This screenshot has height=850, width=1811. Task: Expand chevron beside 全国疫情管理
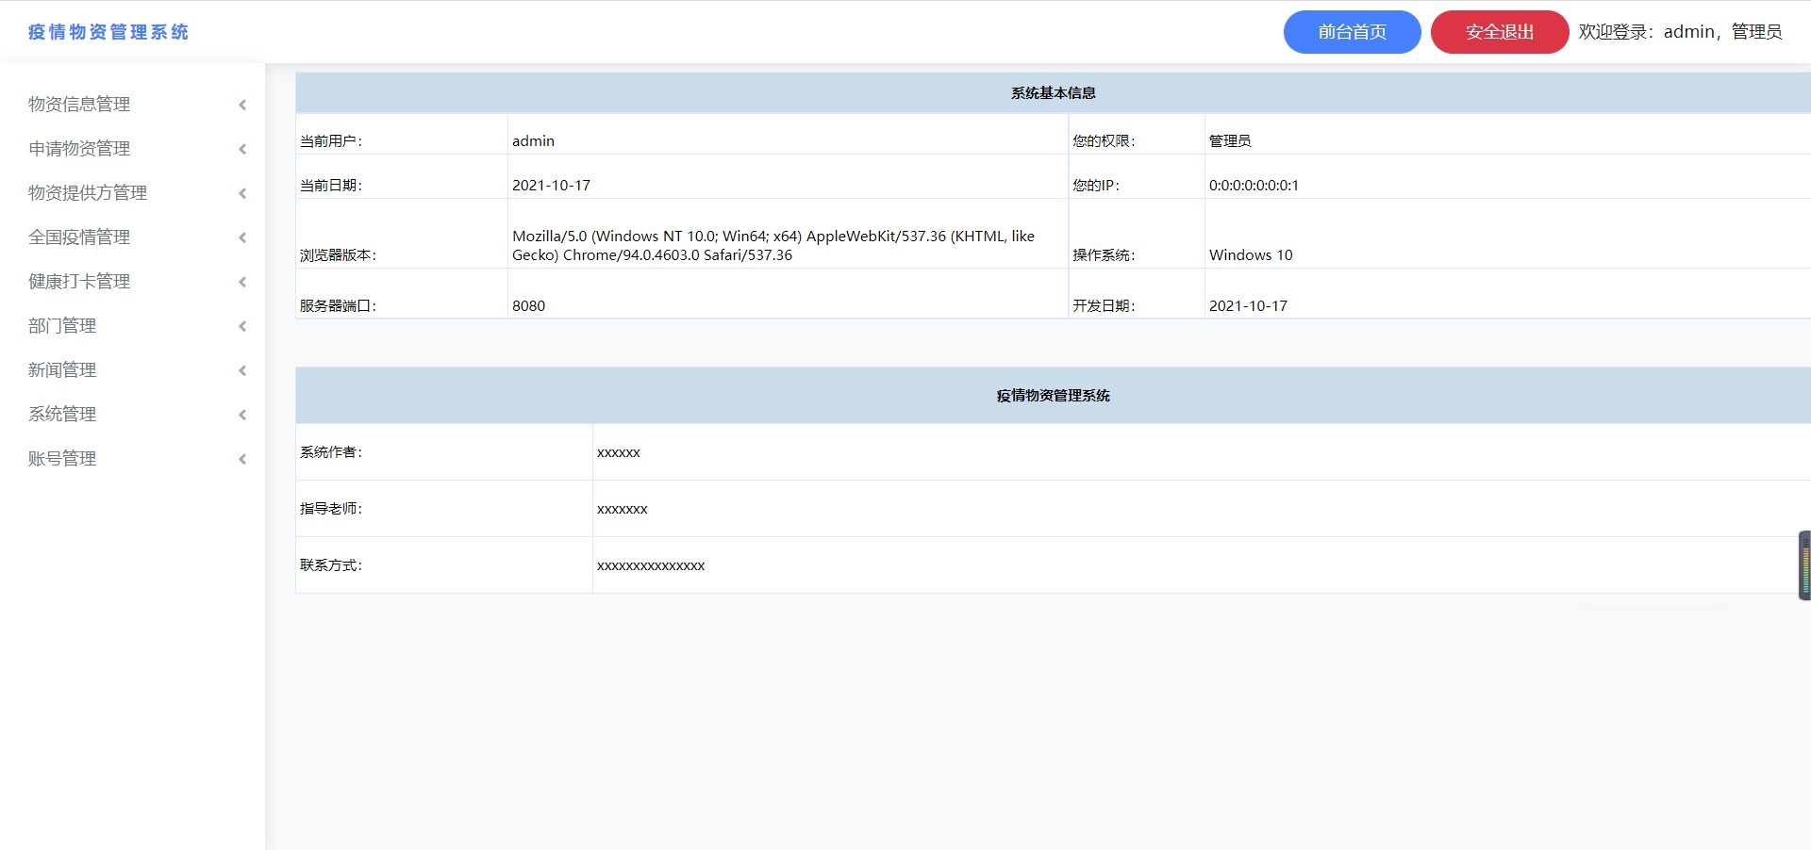(242, 237)
